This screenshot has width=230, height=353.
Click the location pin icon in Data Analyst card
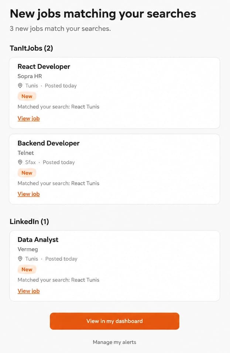pos(20,259)
